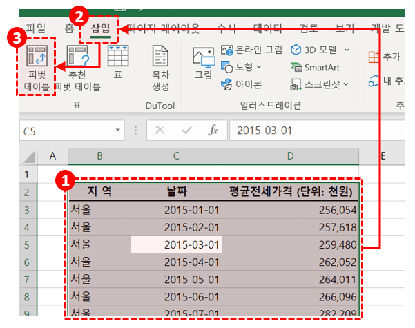Click the formula bar cancel X
The height and width of the screenshot is (328, 415).
coord(160,131)
